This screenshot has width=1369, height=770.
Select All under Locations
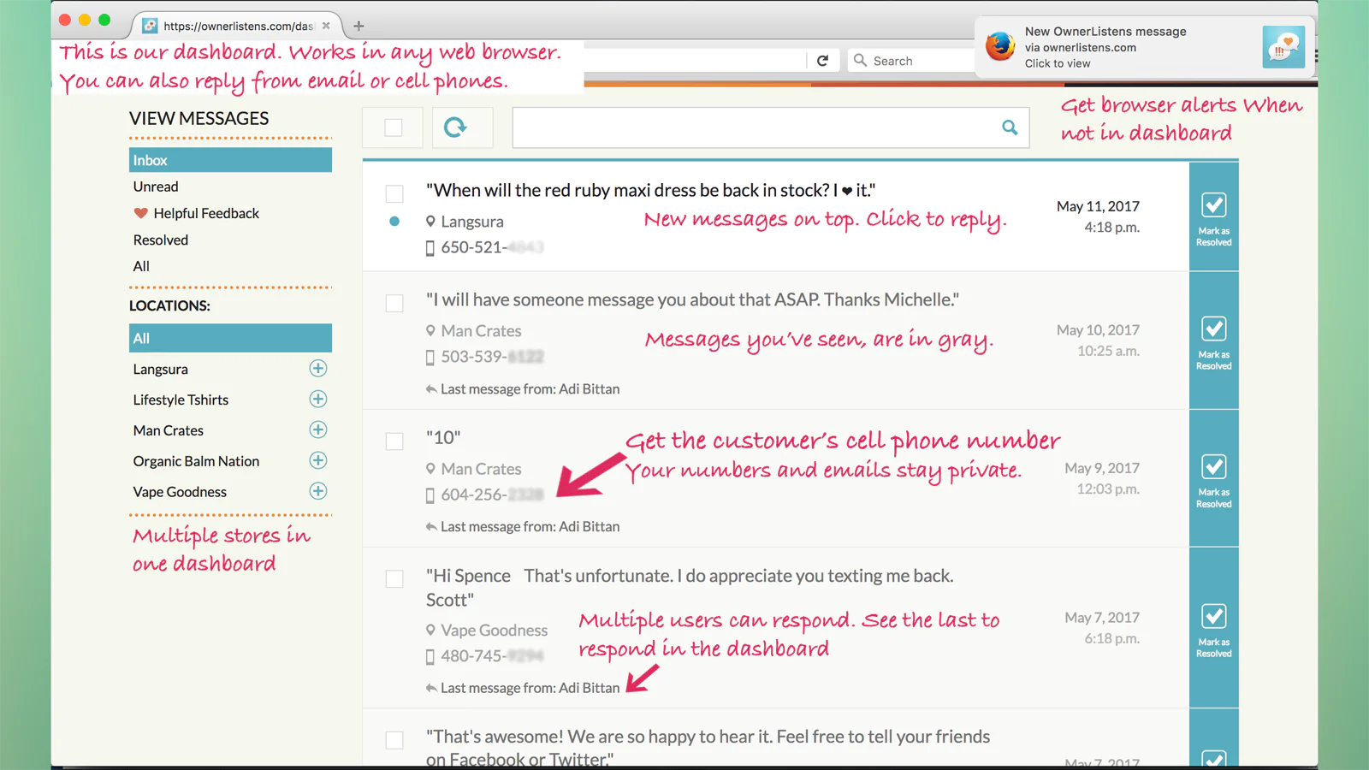click(x=230, y=338)
